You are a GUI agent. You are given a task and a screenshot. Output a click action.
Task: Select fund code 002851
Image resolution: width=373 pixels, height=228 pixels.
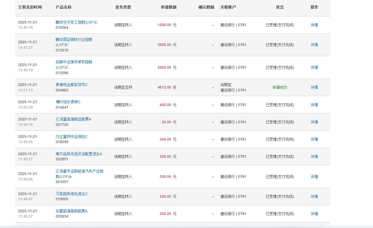coord(62,159)
